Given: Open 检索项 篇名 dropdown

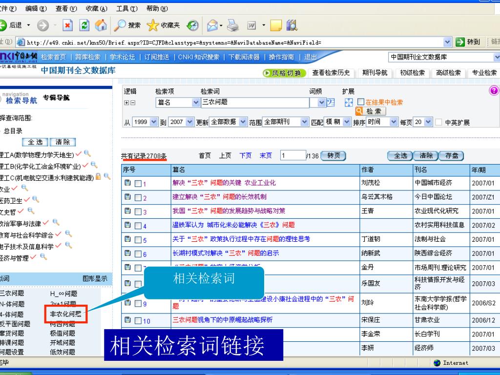Looking at the screenshot, I should tap(196, 103).
